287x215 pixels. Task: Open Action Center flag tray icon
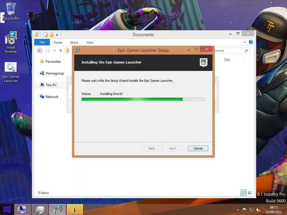(x=244, y=209)
